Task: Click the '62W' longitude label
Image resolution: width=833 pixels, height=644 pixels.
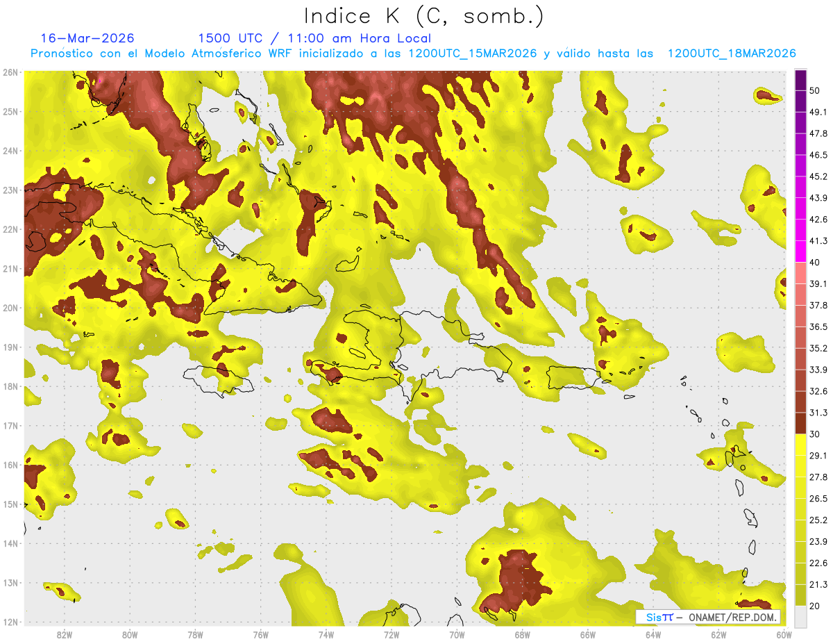Action: pos(718,635)
